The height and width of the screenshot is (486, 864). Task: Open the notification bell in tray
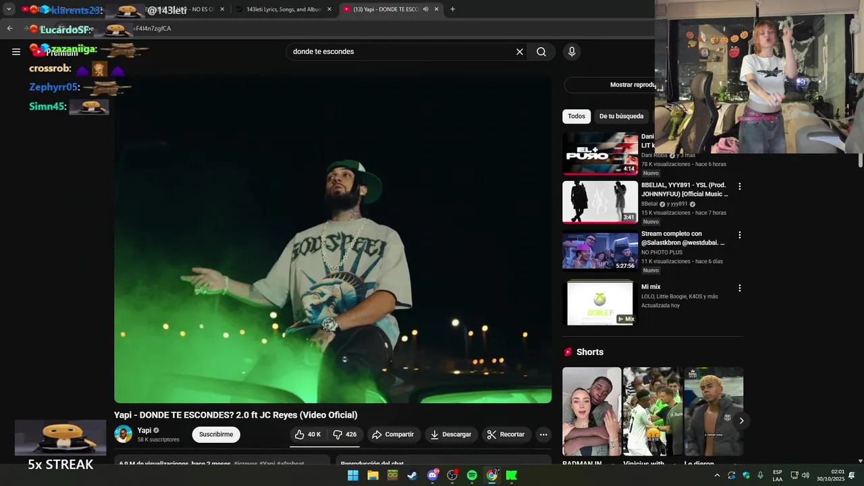pos(852,475)
